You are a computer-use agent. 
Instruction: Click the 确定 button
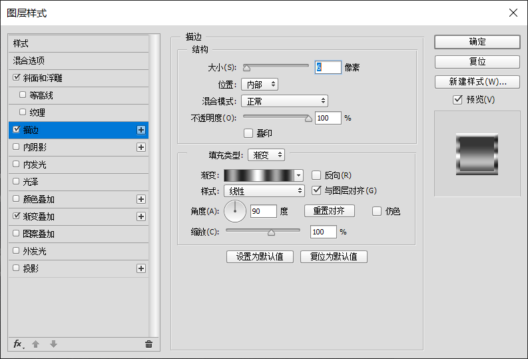tap(477, 42)
